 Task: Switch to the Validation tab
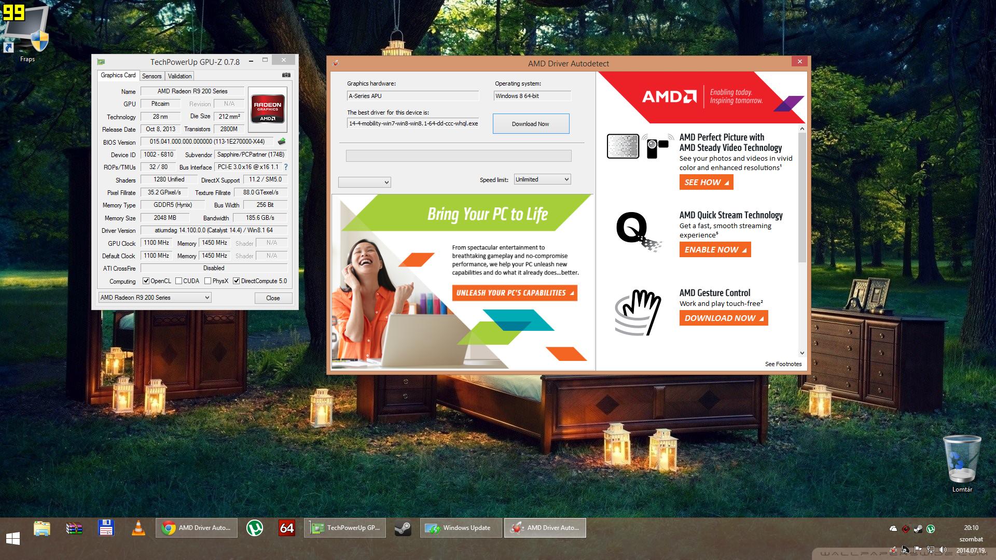(179, 76)
